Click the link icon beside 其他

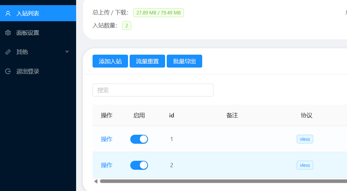(8, 52)
